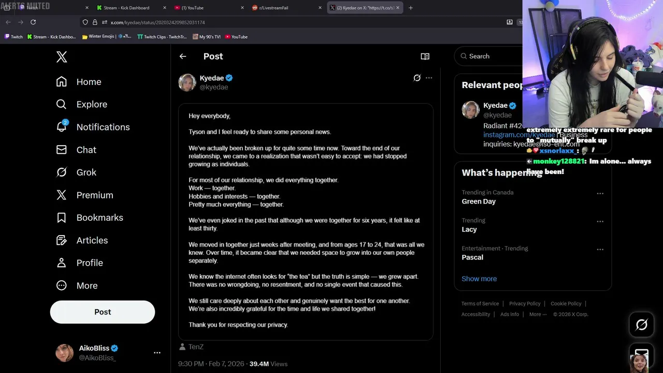Open Pascal trend options ellipsis

[x=600, y=249]
